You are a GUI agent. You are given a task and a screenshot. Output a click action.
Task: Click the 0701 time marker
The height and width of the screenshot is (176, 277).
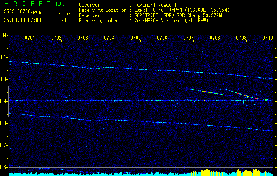pos(30,38)
